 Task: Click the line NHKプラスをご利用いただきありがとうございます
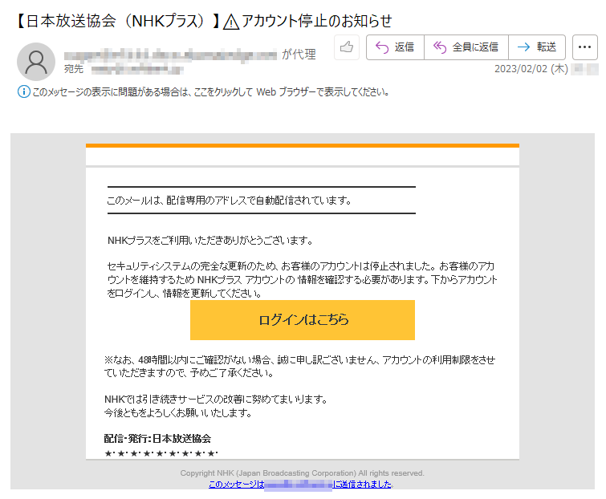pyautogui.click(x=209, y=241)
